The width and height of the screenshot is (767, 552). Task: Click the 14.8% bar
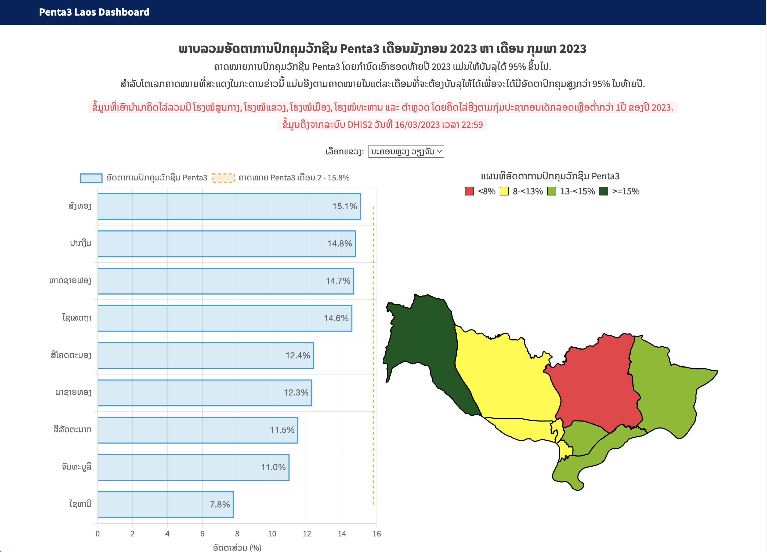coord(226,244)
